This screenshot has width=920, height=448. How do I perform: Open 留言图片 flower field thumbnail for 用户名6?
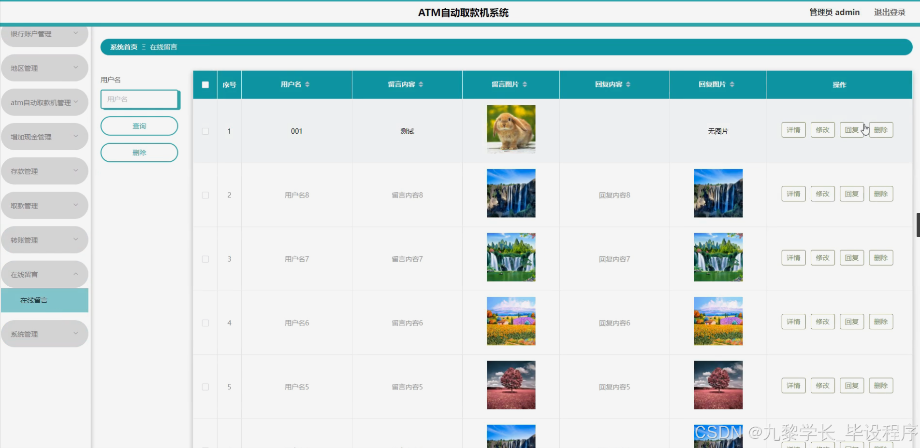click(x=511, y=321)
